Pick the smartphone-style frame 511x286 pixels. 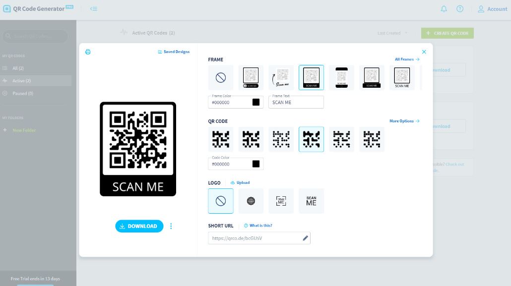[341, 77]
